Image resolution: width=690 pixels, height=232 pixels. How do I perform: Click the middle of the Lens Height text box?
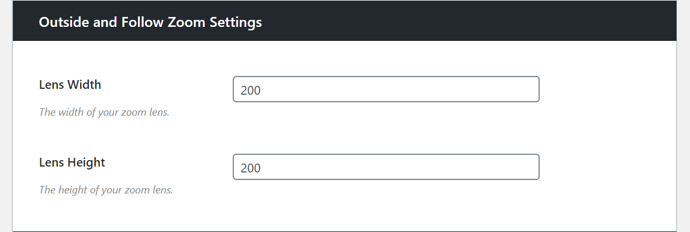point(386,167)
